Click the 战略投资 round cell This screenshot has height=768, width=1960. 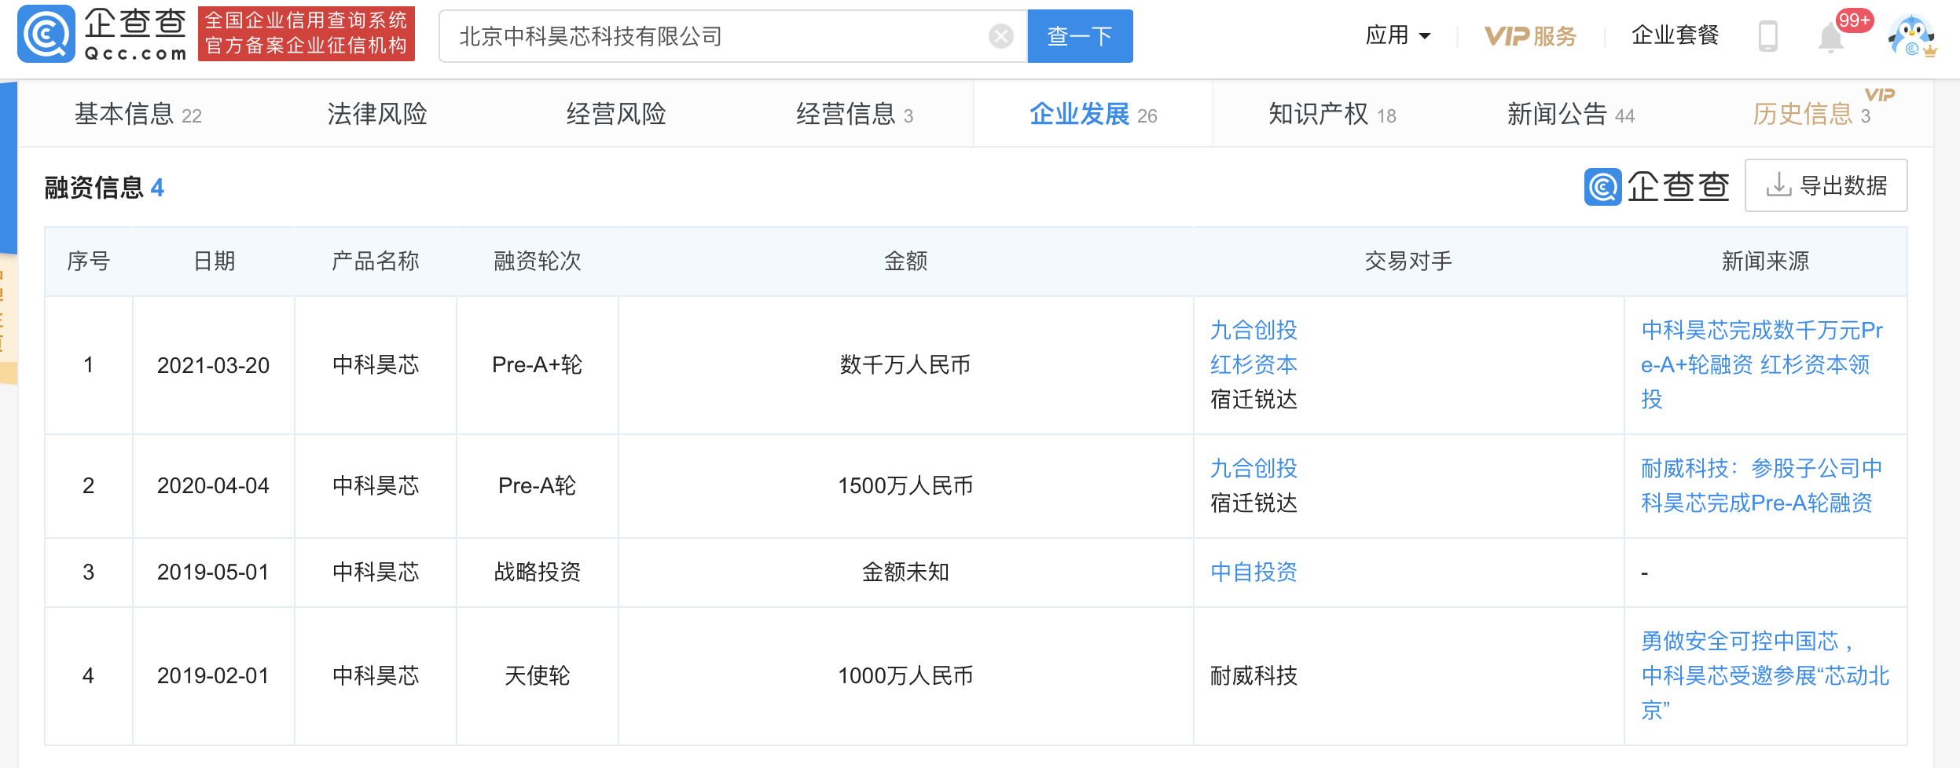click(537, 572)
